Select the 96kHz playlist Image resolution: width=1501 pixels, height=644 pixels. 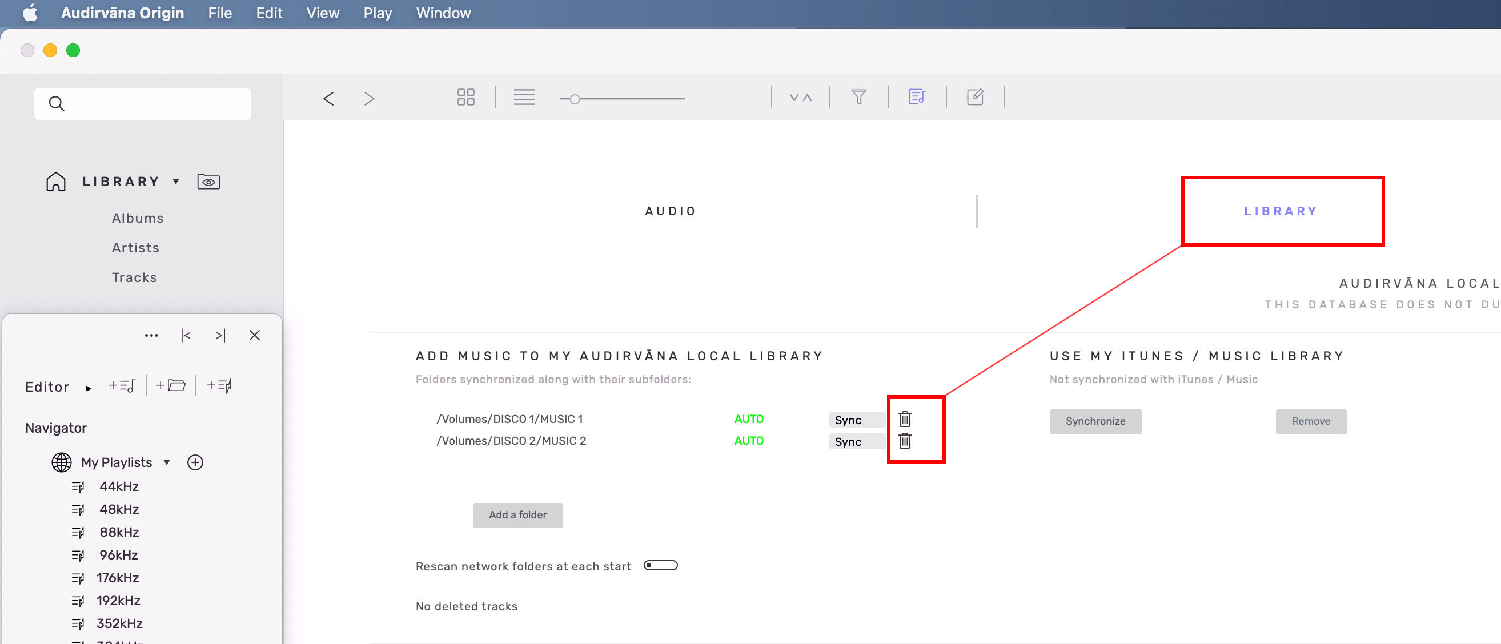tap(118, 554)
